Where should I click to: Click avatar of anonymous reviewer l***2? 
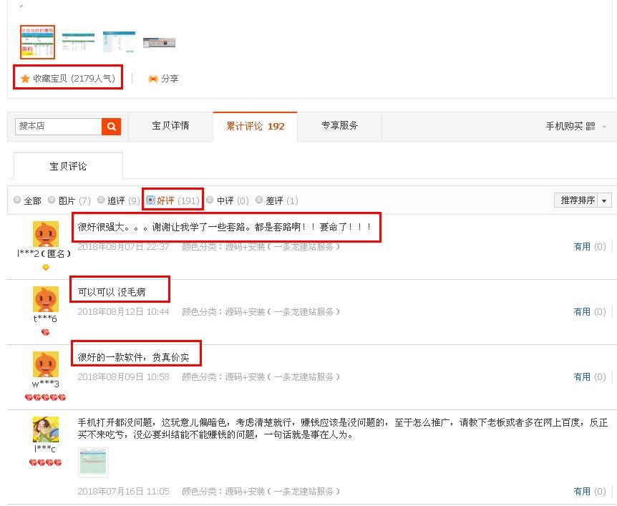tap(46, 234)
